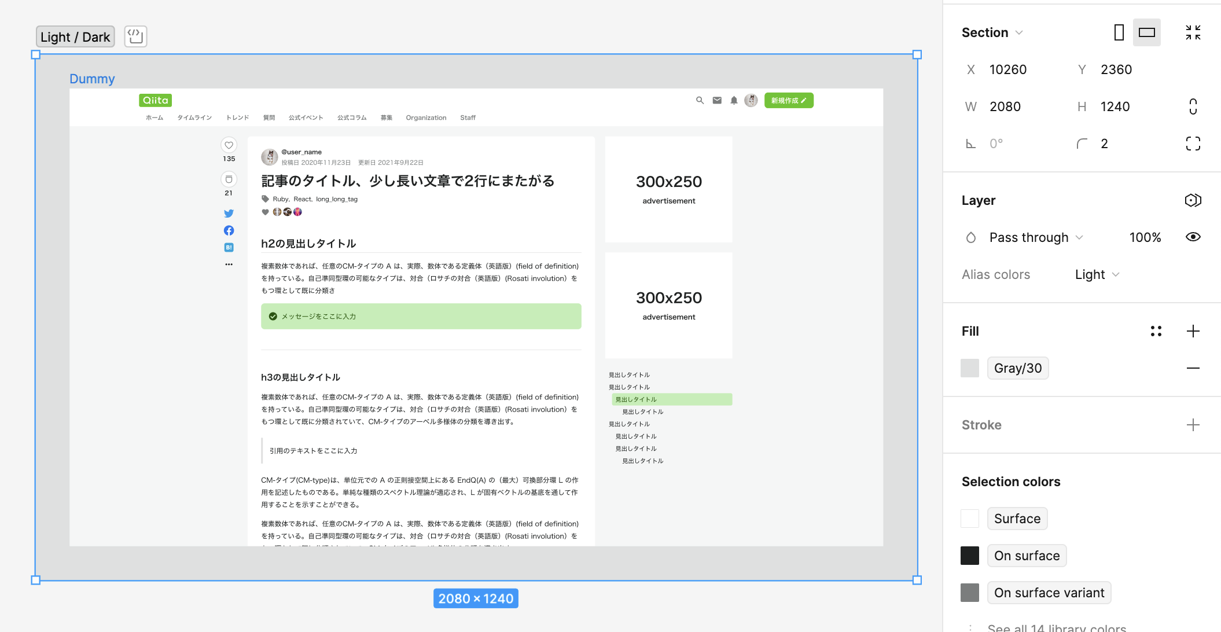Click the code icon next to the Light / Dark label
Viewport: 1221px width, 632px height.
tap(135, 36)
